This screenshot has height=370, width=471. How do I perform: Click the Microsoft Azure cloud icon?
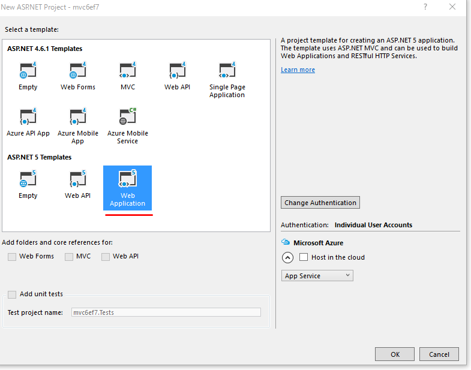286,242
